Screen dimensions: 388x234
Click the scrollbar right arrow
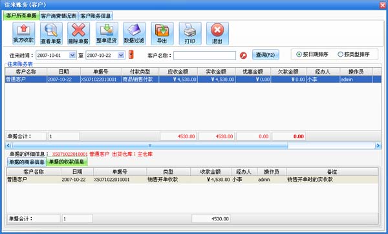(378, 145)
